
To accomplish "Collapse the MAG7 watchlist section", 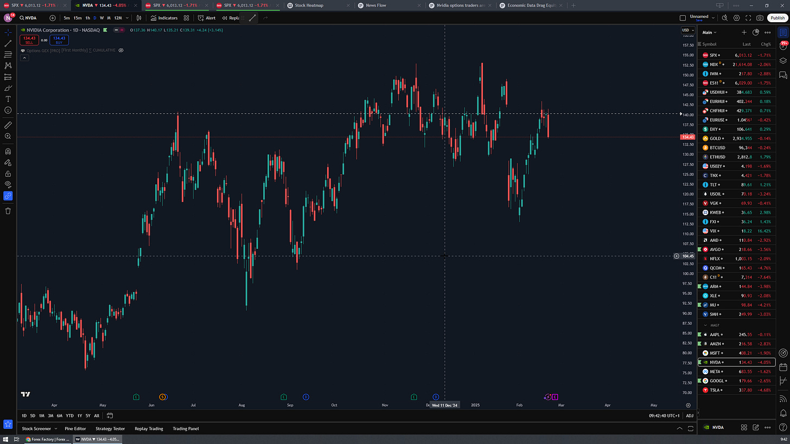I will tap(705, 325).
